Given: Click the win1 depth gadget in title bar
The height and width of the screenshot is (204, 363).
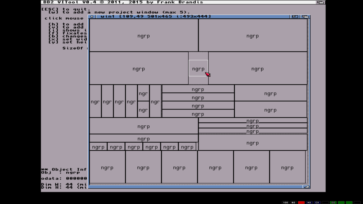Looking at the screenshot, I should tap(305, 16).
